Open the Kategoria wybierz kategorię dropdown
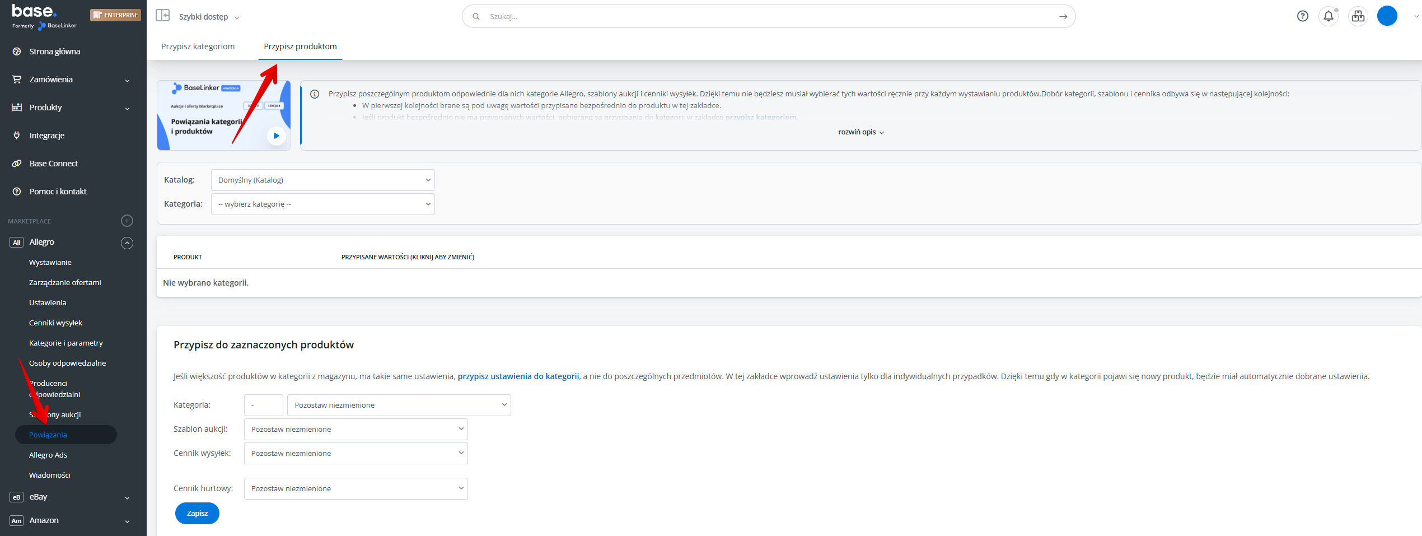The height and width of the screenshot is (536, 1422). pos(322,204)
